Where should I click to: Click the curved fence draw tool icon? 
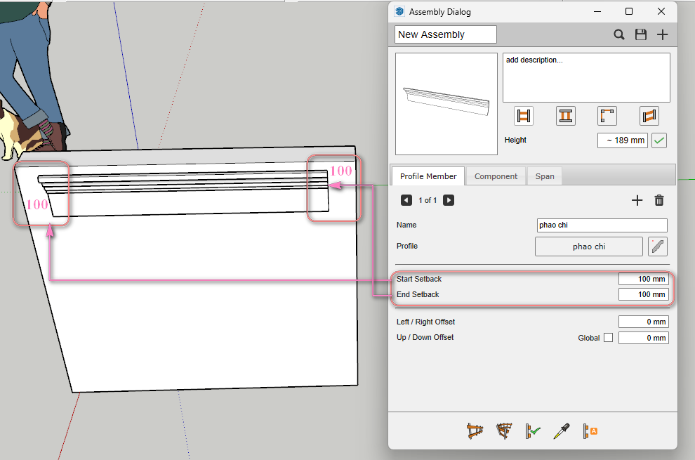click(x=504, y=431)
